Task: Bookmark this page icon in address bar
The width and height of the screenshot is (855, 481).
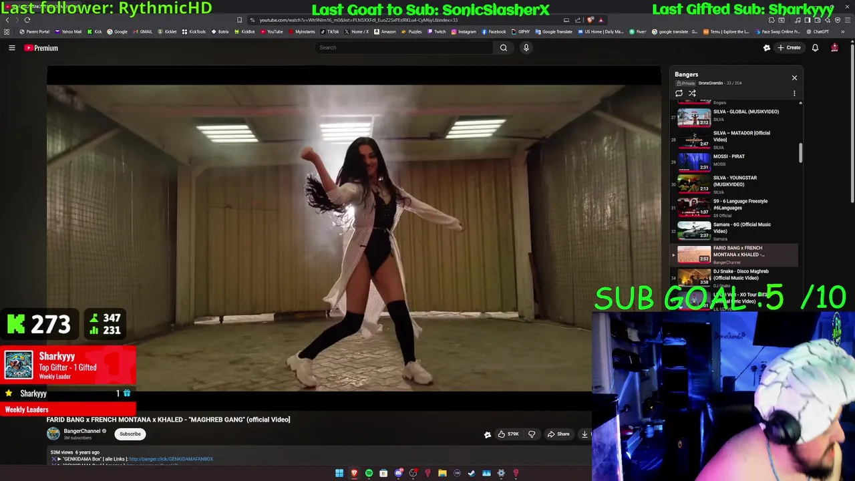Action: (240, 20)
